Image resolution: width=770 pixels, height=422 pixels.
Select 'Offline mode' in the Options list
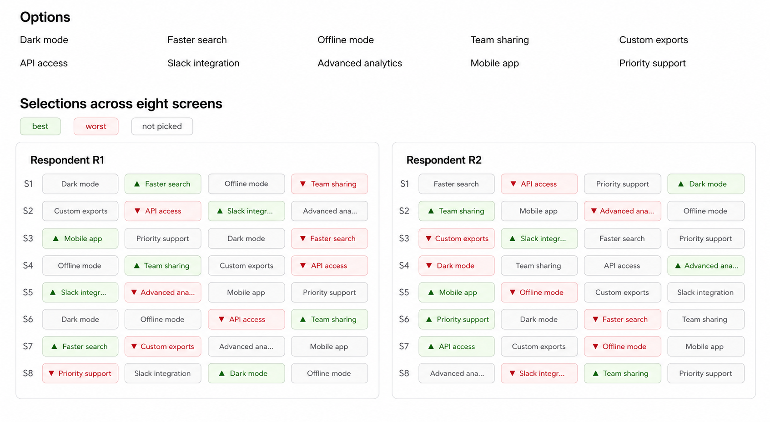click(346, 40)
